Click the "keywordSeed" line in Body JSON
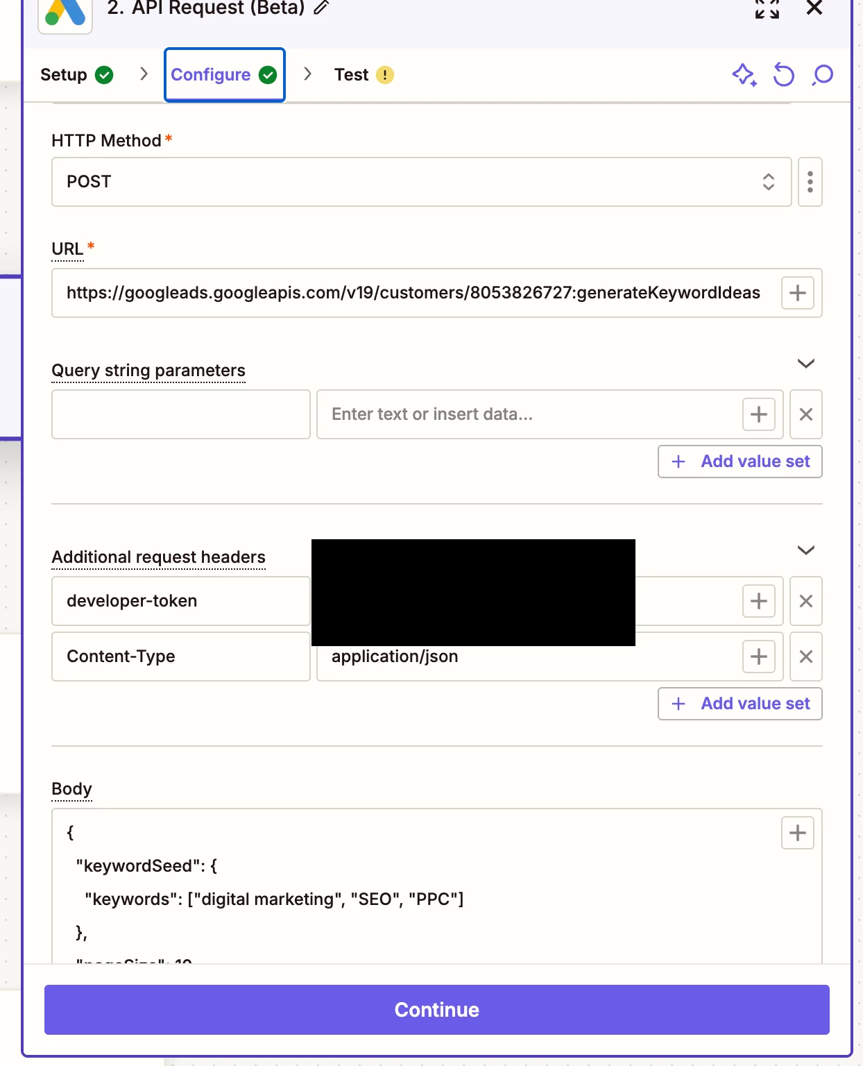 (146, 866)
